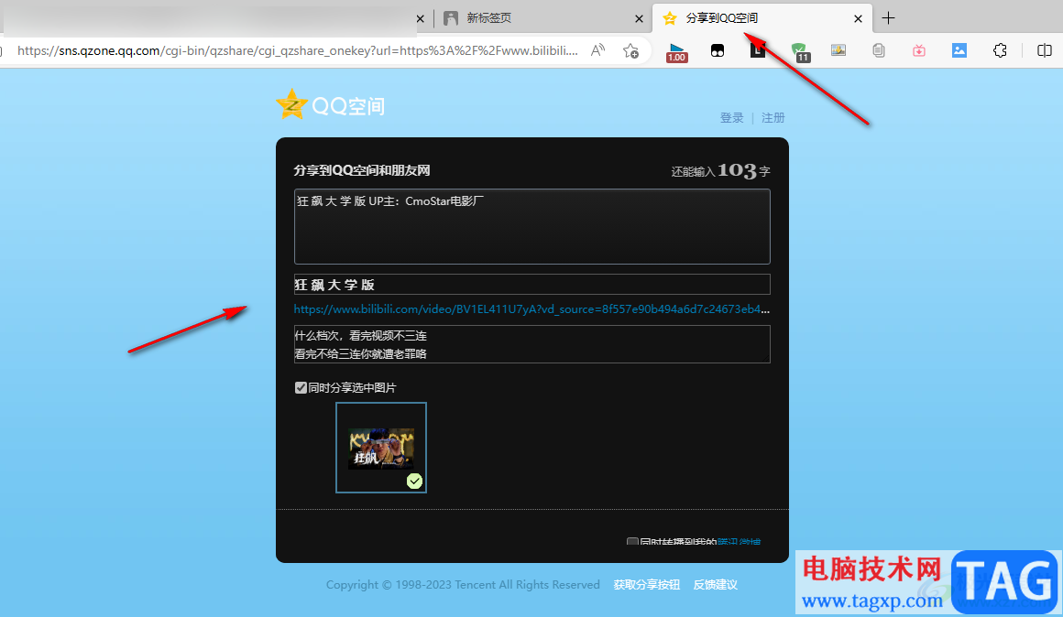This screenshot has width=1063, height=617.
Task: Click the 登录 login link
Action: click(731, 118)
